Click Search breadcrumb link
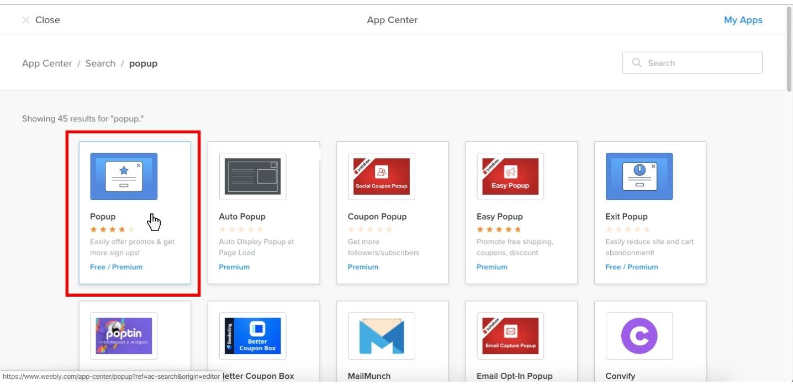The width and height of the screenshot is (793, 386). (x=100, y=63)
